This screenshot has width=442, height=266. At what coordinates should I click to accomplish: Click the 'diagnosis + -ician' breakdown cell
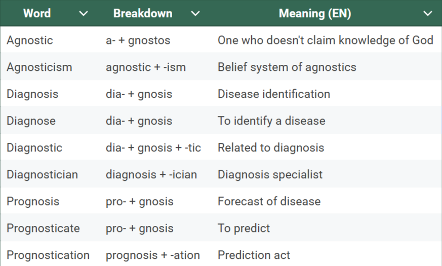click(151, 174)
